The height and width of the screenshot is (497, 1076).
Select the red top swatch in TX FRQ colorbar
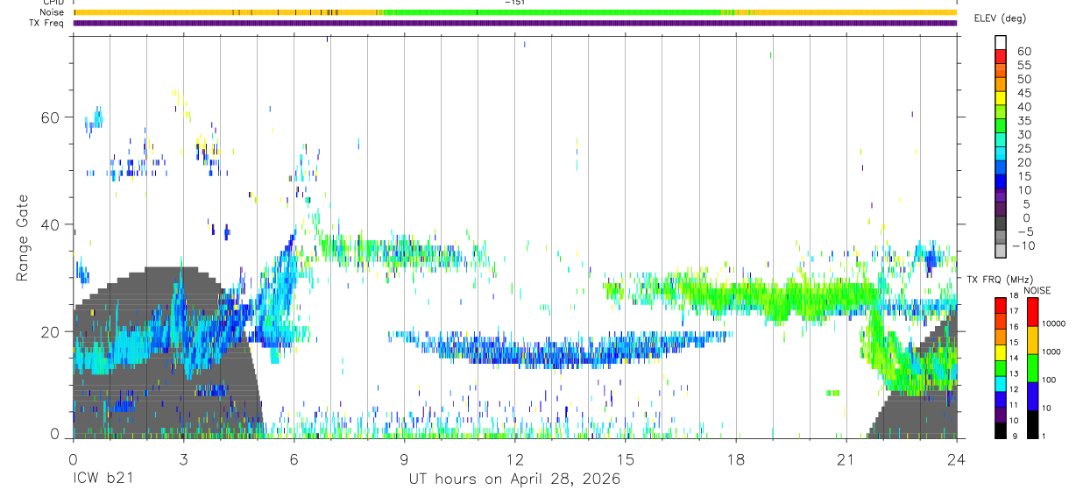1001,305
